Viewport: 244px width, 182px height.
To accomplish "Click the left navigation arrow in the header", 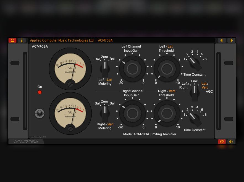I will tap(221, 40).
